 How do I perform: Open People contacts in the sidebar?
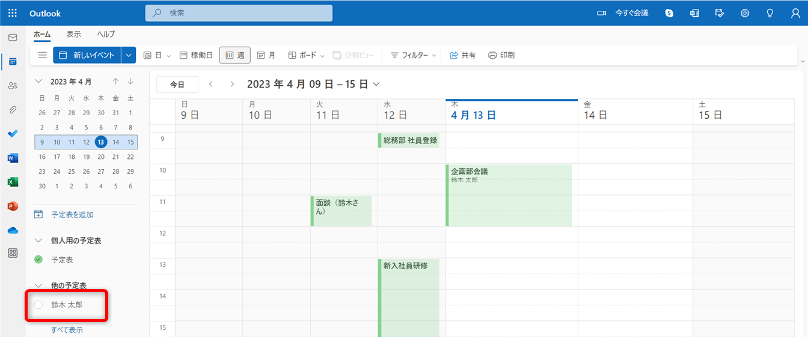coord(13,86)
